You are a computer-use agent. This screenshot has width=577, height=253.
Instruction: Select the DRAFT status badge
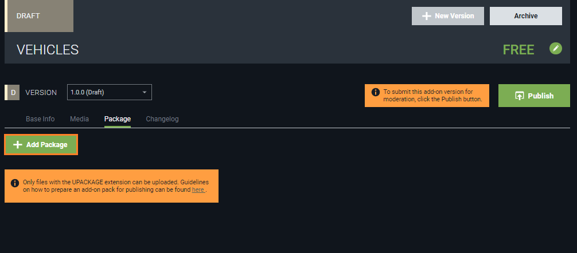[x=39, y=16]
